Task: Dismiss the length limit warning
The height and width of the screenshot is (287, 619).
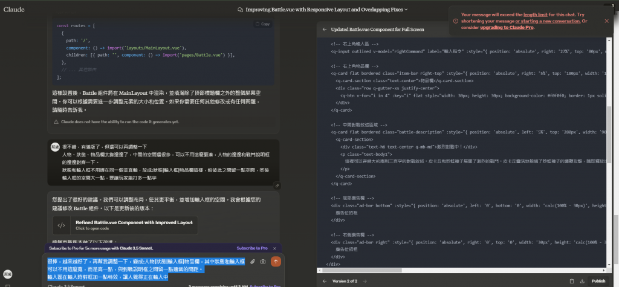Action: (x=607, y=21)
